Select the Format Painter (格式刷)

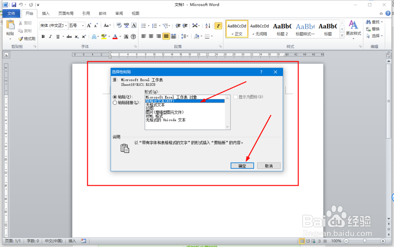(27, 39)
